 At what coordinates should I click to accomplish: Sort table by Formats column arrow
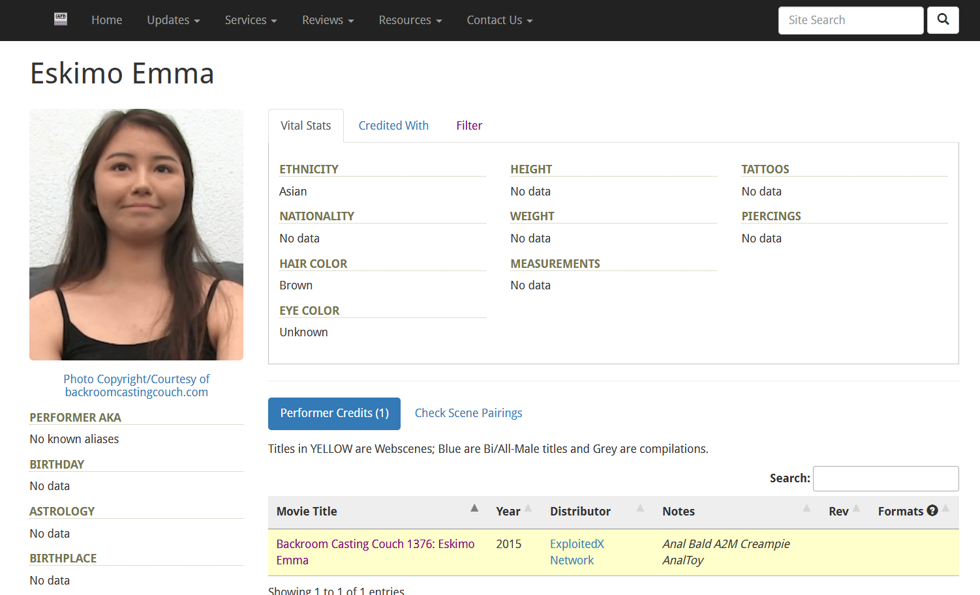click(946, 508)
